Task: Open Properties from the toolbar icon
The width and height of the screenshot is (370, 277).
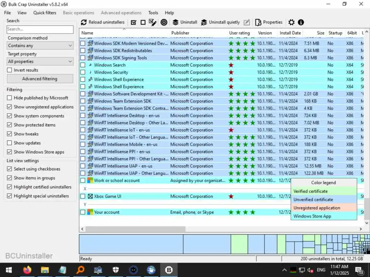Action: point(258,22)
